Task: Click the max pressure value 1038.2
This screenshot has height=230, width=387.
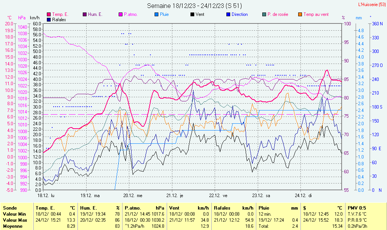Action: point(158,220)
